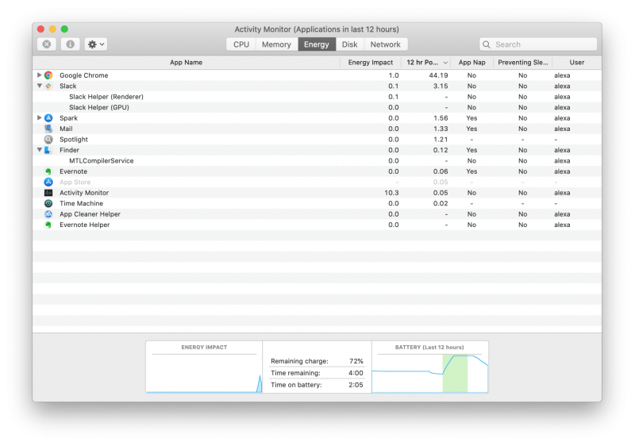Sort by User column header
Image resolution: width=635 pixels, height=446 pixels.
click(x=577, y=63)
